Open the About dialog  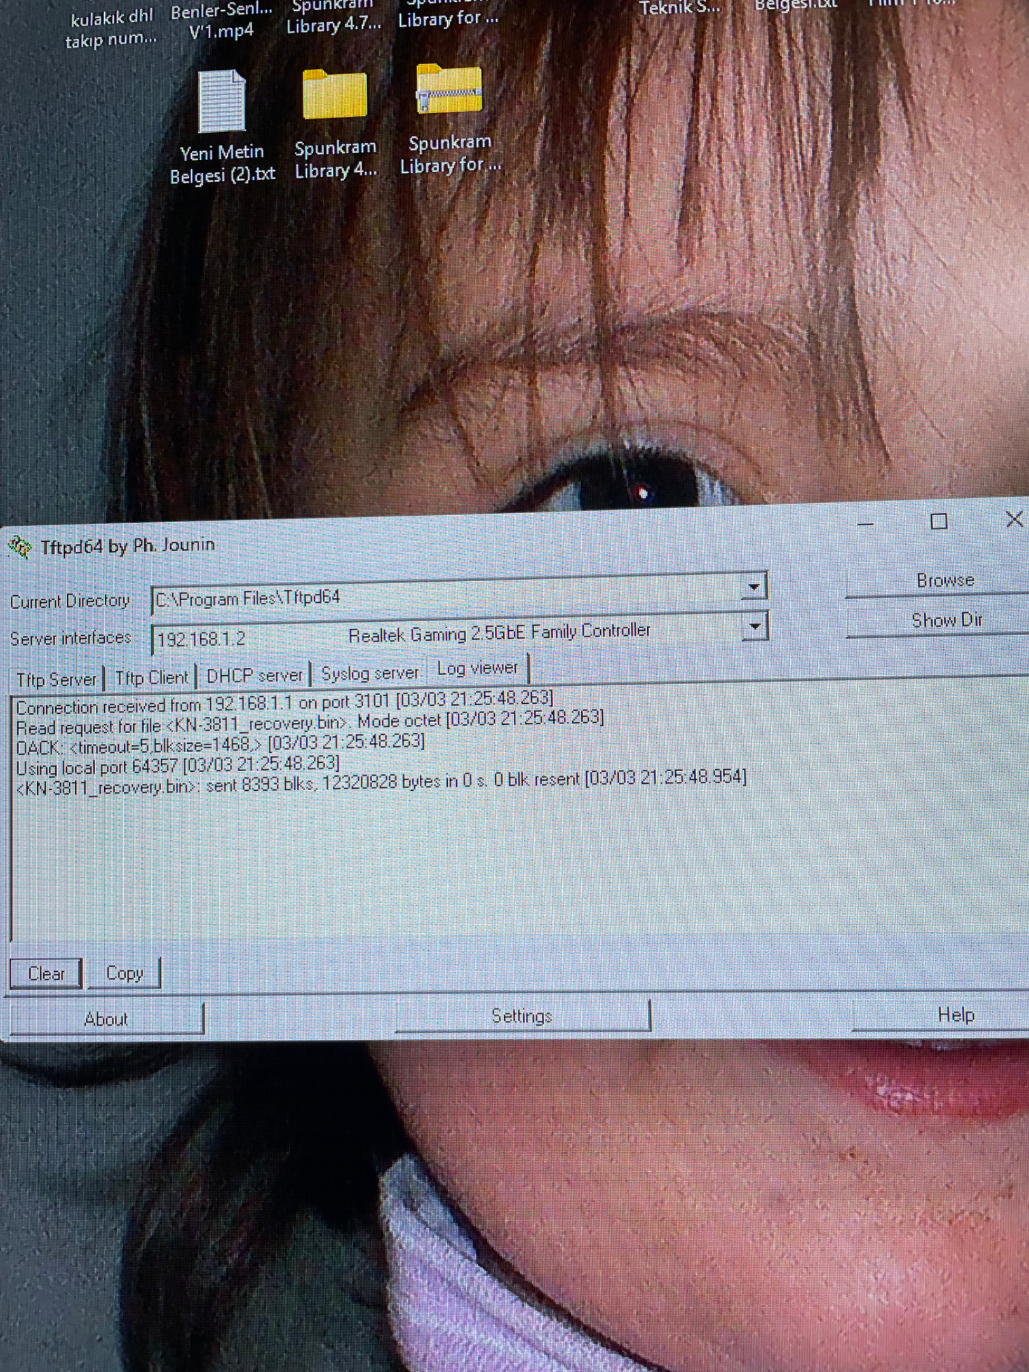106,1019
